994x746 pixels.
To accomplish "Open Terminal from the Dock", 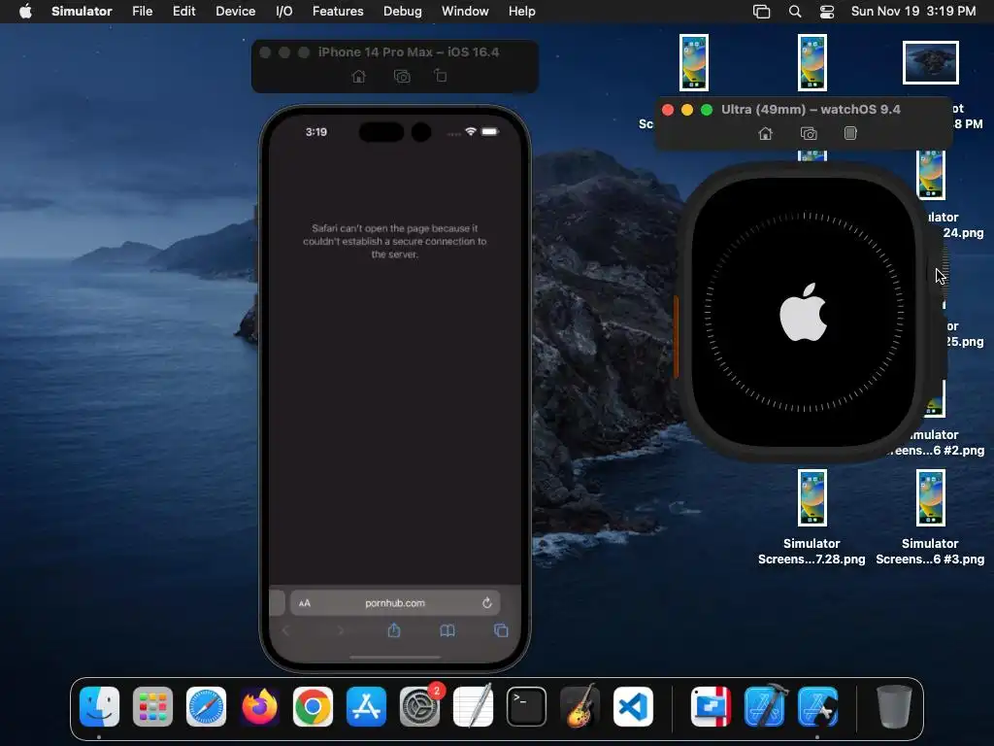I will pyautogui.click(x=526, y=706).
